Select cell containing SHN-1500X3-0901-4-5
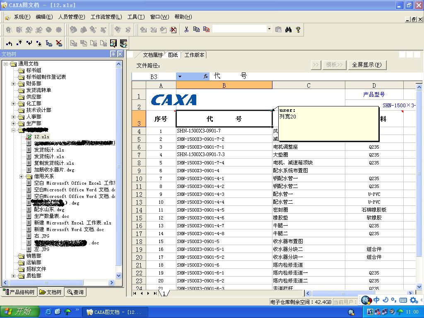 224,210
